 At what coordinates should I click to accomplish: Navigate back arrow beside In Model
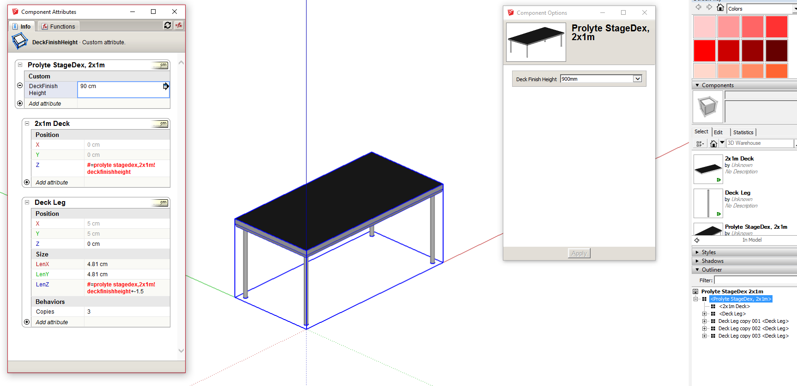click(x=697, y=240)
